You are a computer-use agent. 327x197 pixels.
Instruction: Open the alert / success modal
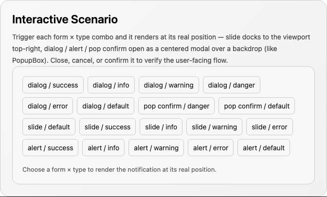tap(51, 147)
